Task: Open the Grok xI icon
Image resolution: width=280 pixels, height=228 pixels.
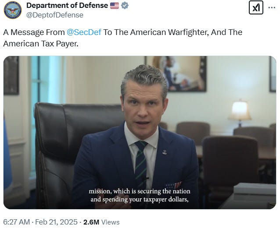Action: pyautogui.click(x=256, y=7)
